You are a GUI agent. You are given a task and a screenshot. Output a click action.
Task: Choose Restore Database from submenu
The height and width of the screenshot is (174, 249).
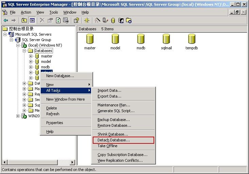123,125
